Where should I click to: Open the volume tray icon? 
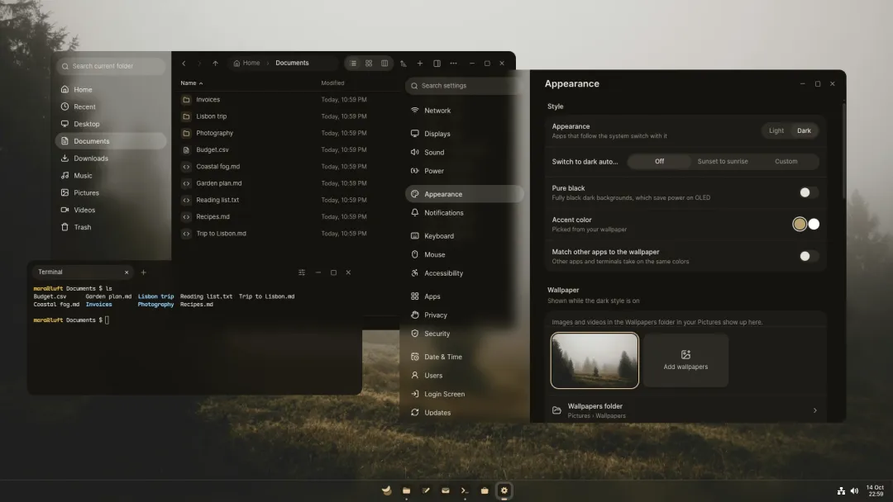[854, 490]
